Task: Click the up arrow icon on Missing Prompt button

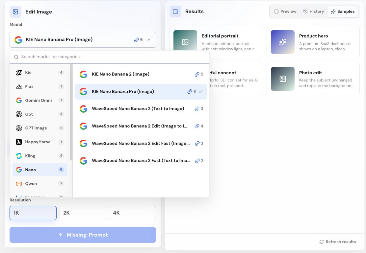Action: [x=61, y=235]
